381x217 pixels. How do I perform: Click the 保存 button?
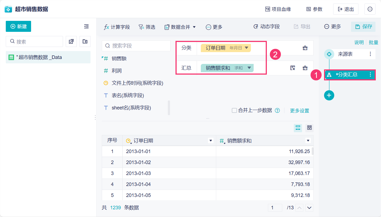(364, 27)
